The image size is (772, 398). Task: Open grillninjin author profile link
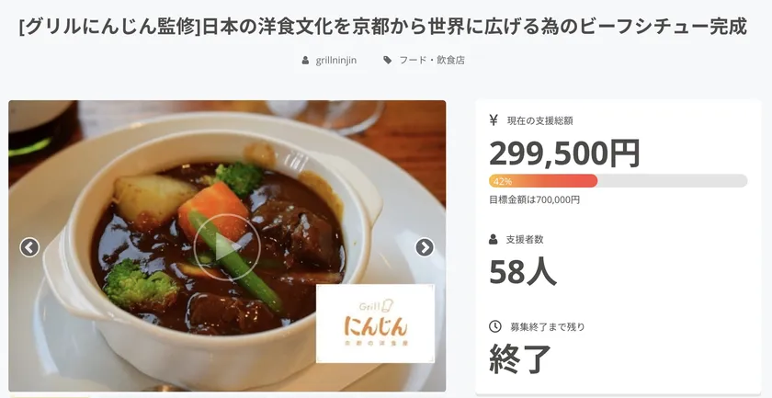click(x=335, y=60)
